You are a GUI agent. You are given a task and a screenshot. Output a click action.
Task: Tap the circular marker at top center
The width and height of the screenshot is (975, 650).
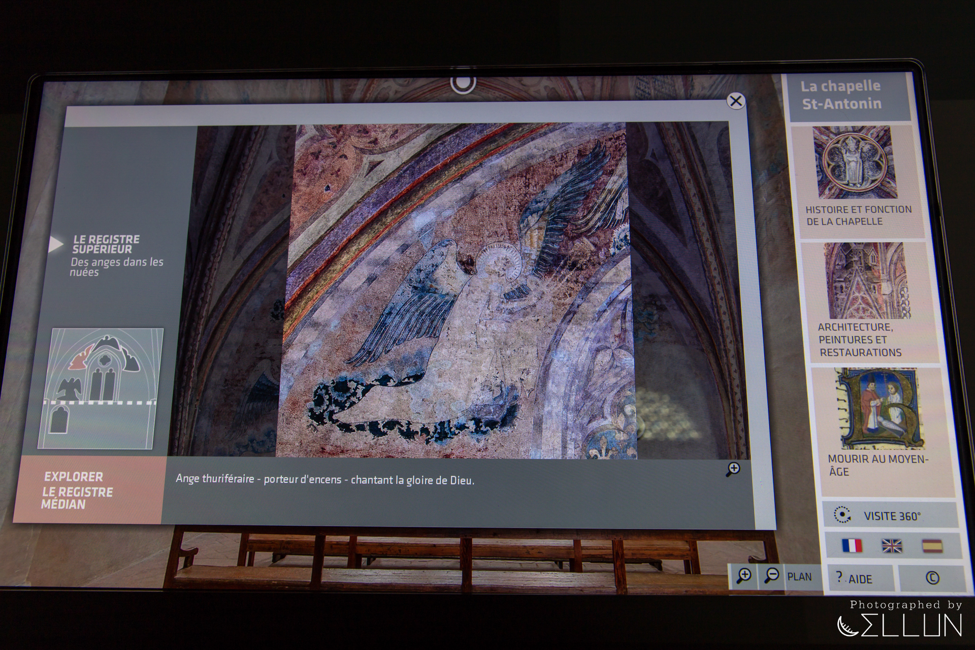[x=463, y=83]
